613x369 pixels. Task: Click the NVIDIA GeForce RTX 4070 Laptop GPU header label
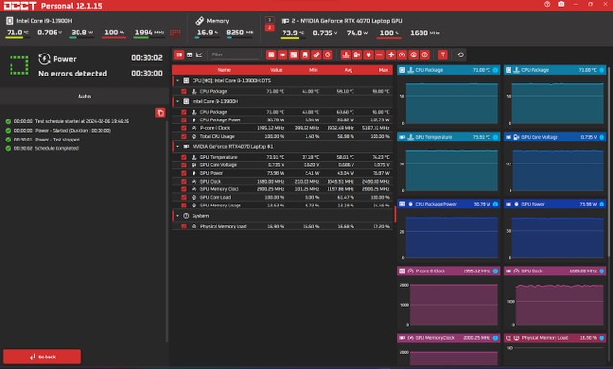pyautogui.click(x=347, y=21)
